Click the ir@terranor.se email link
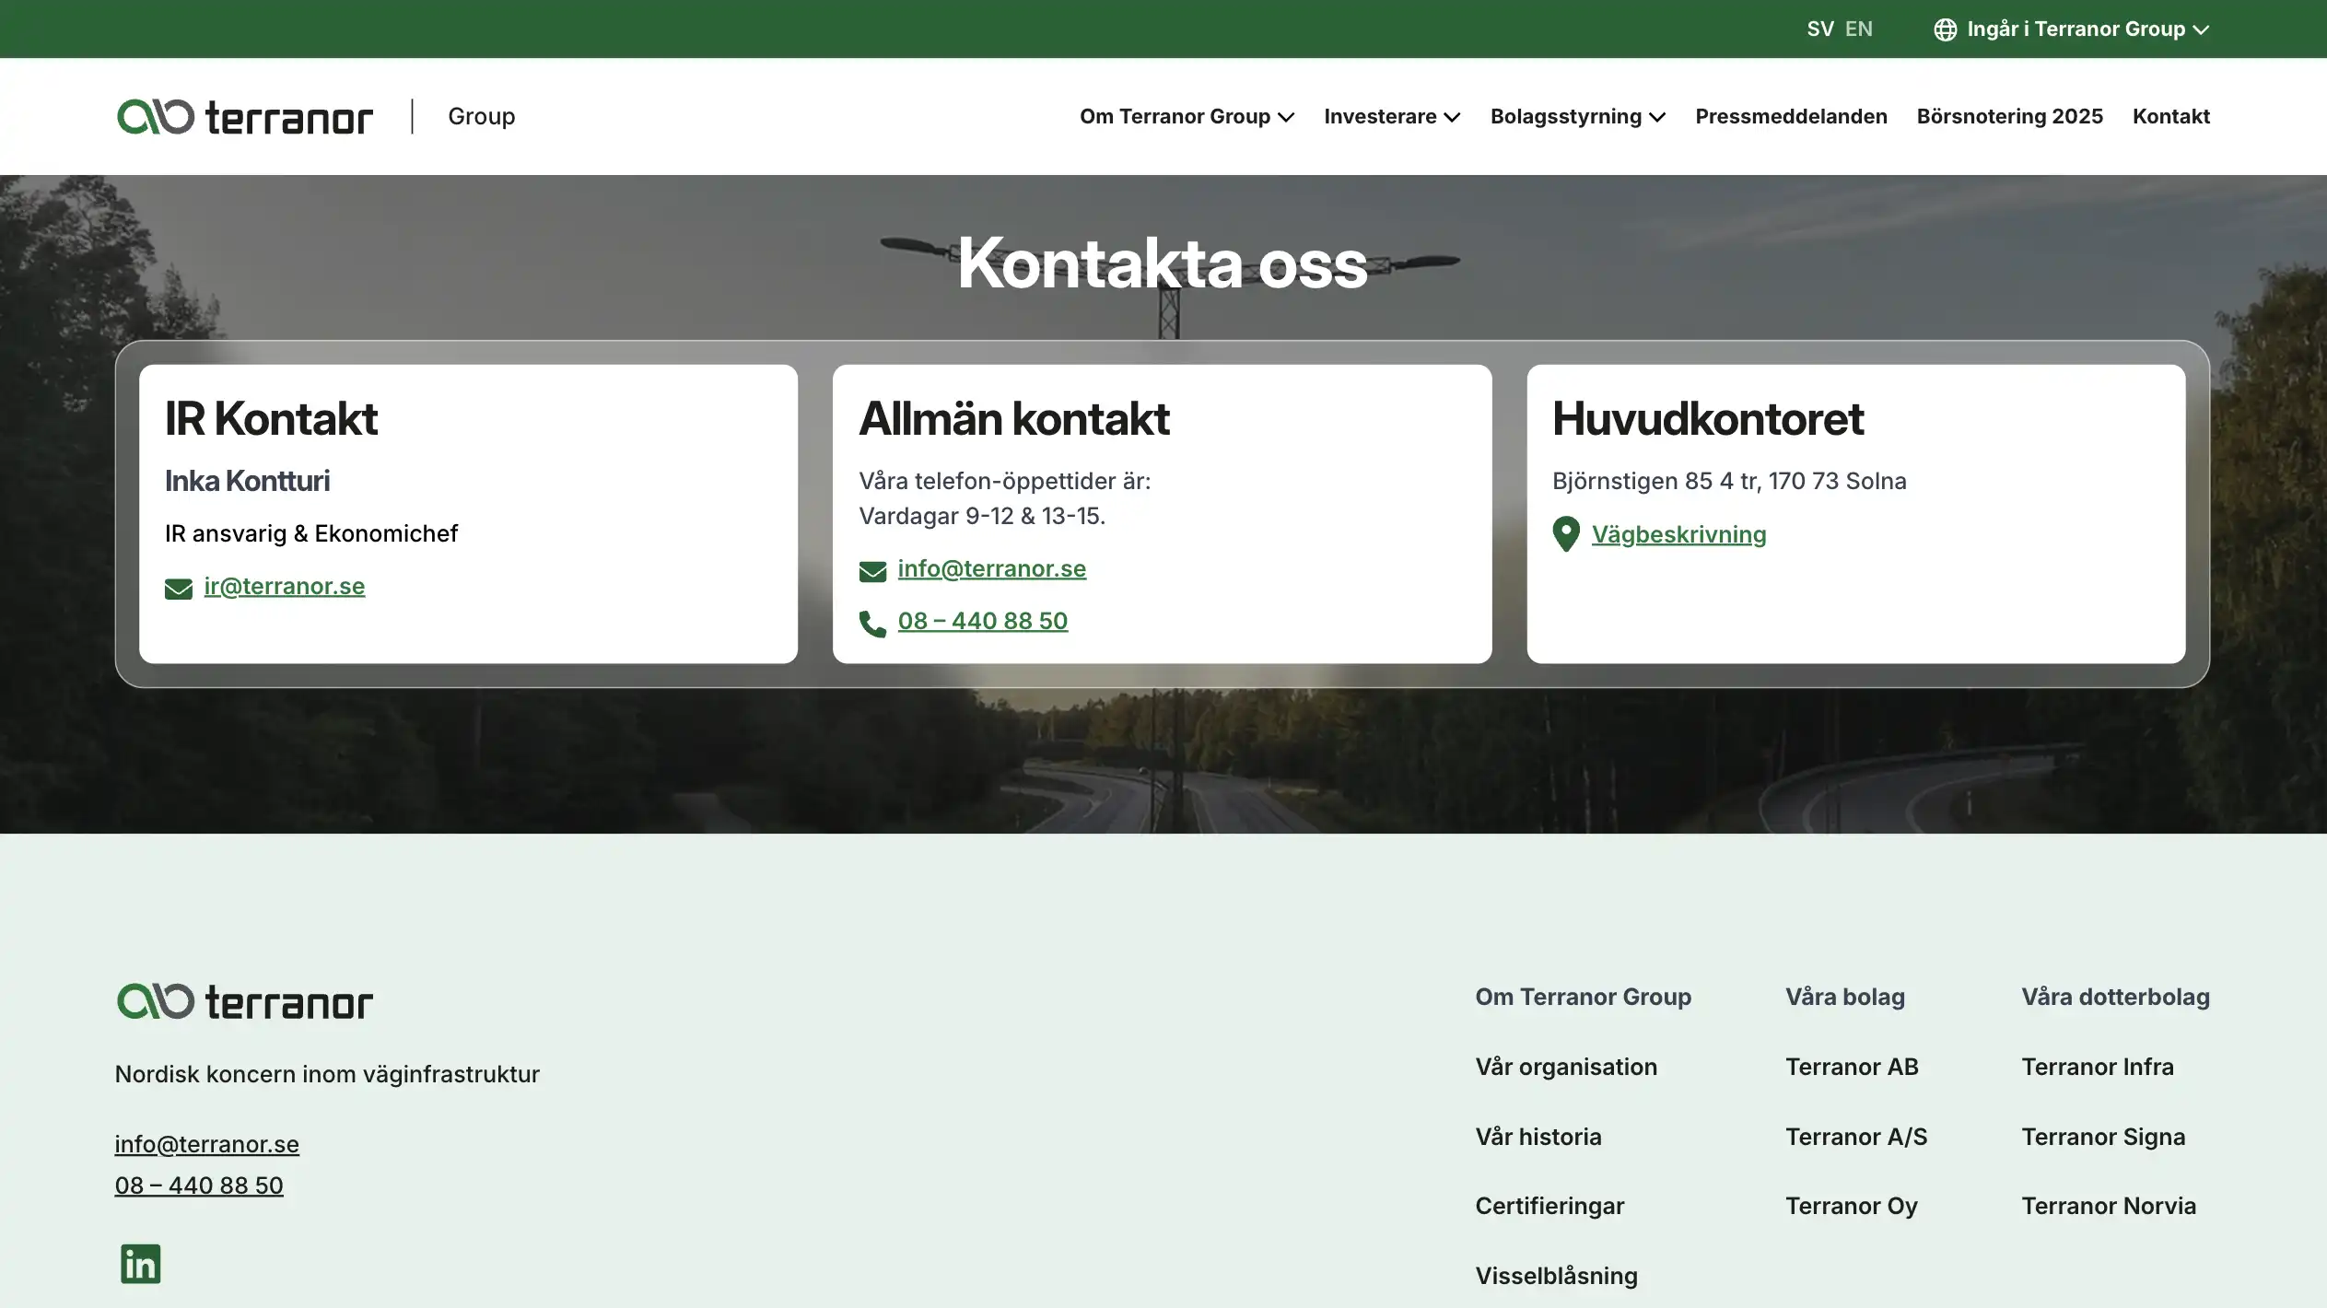The height and width of the screenshot is (1308, 2327). pos(284,586)
